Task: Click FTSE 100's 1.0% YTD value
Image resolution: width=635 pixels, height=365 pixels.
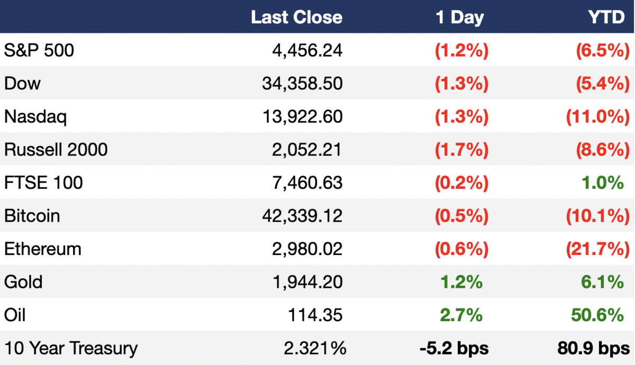Action: coord(603,182)
